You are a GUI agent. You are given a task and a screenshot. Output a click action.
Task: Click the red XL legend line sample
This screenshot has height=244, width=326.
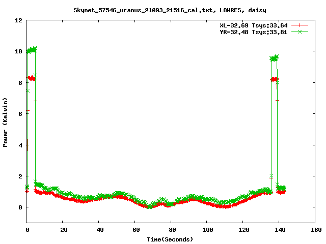pyautogui.click(x=300, y=25)
